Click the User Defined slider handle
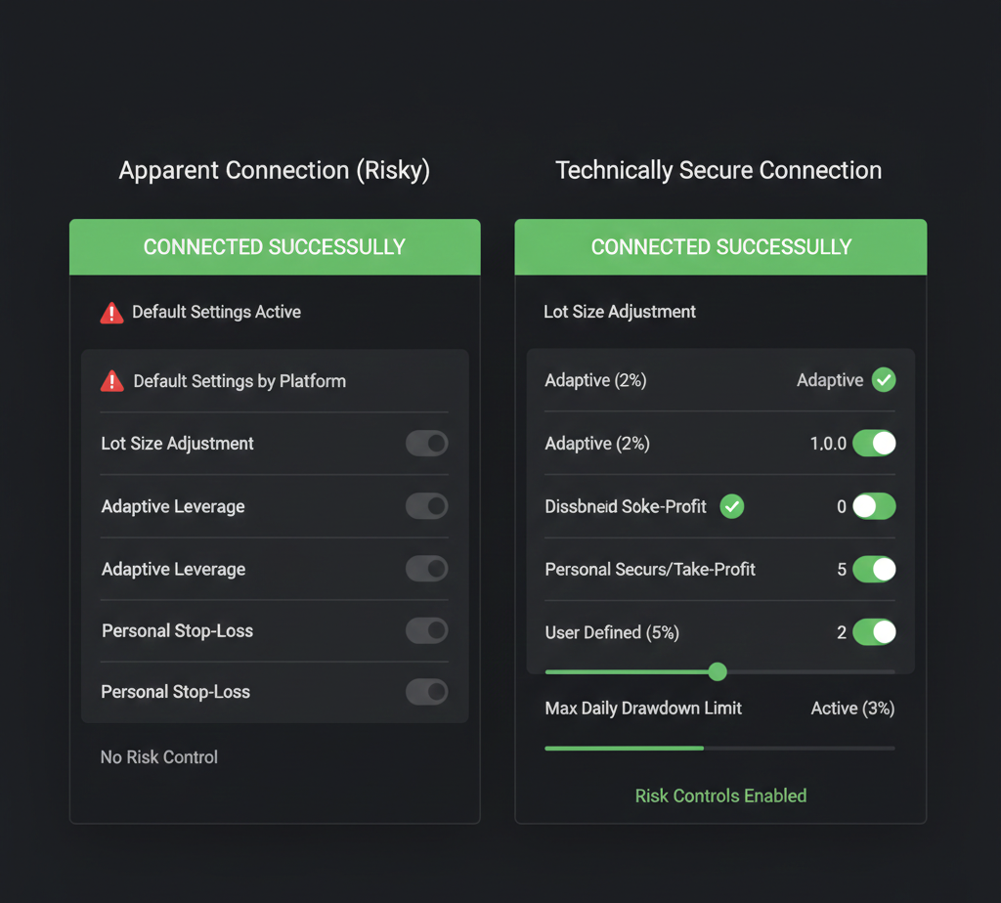This screenshot has height=903, width=1001. click(x=718, y=671)
